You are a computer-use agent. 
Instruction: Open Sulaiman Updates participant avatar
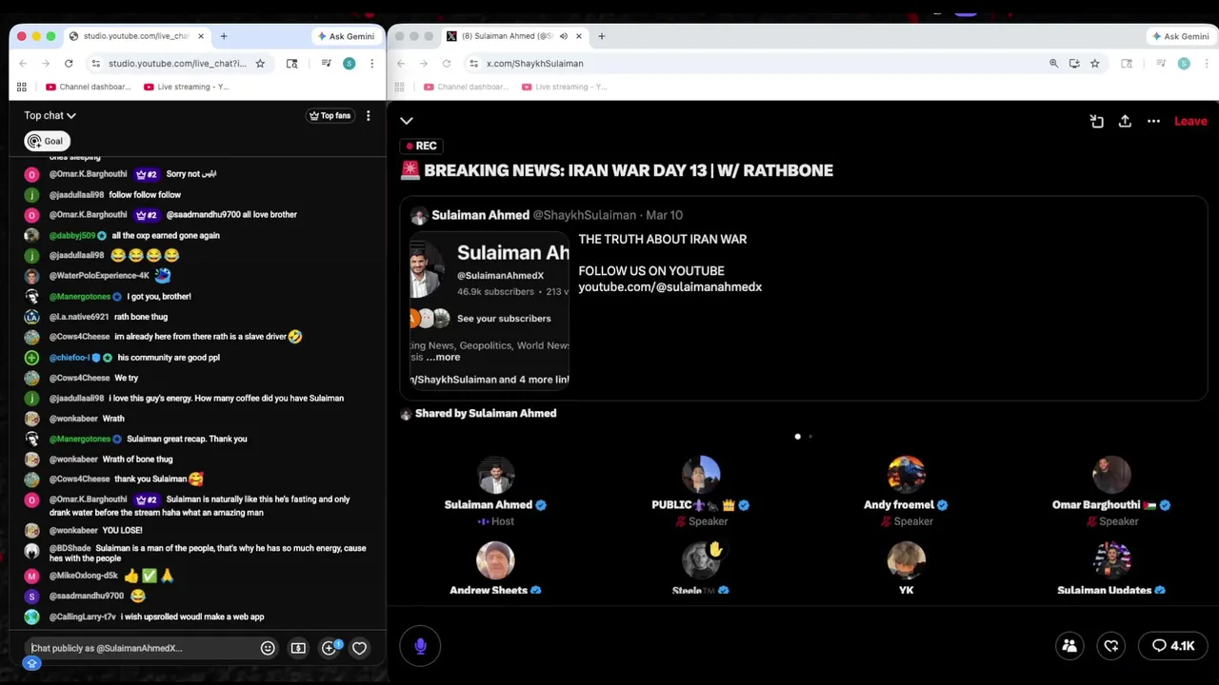[x=1111, y=560]
